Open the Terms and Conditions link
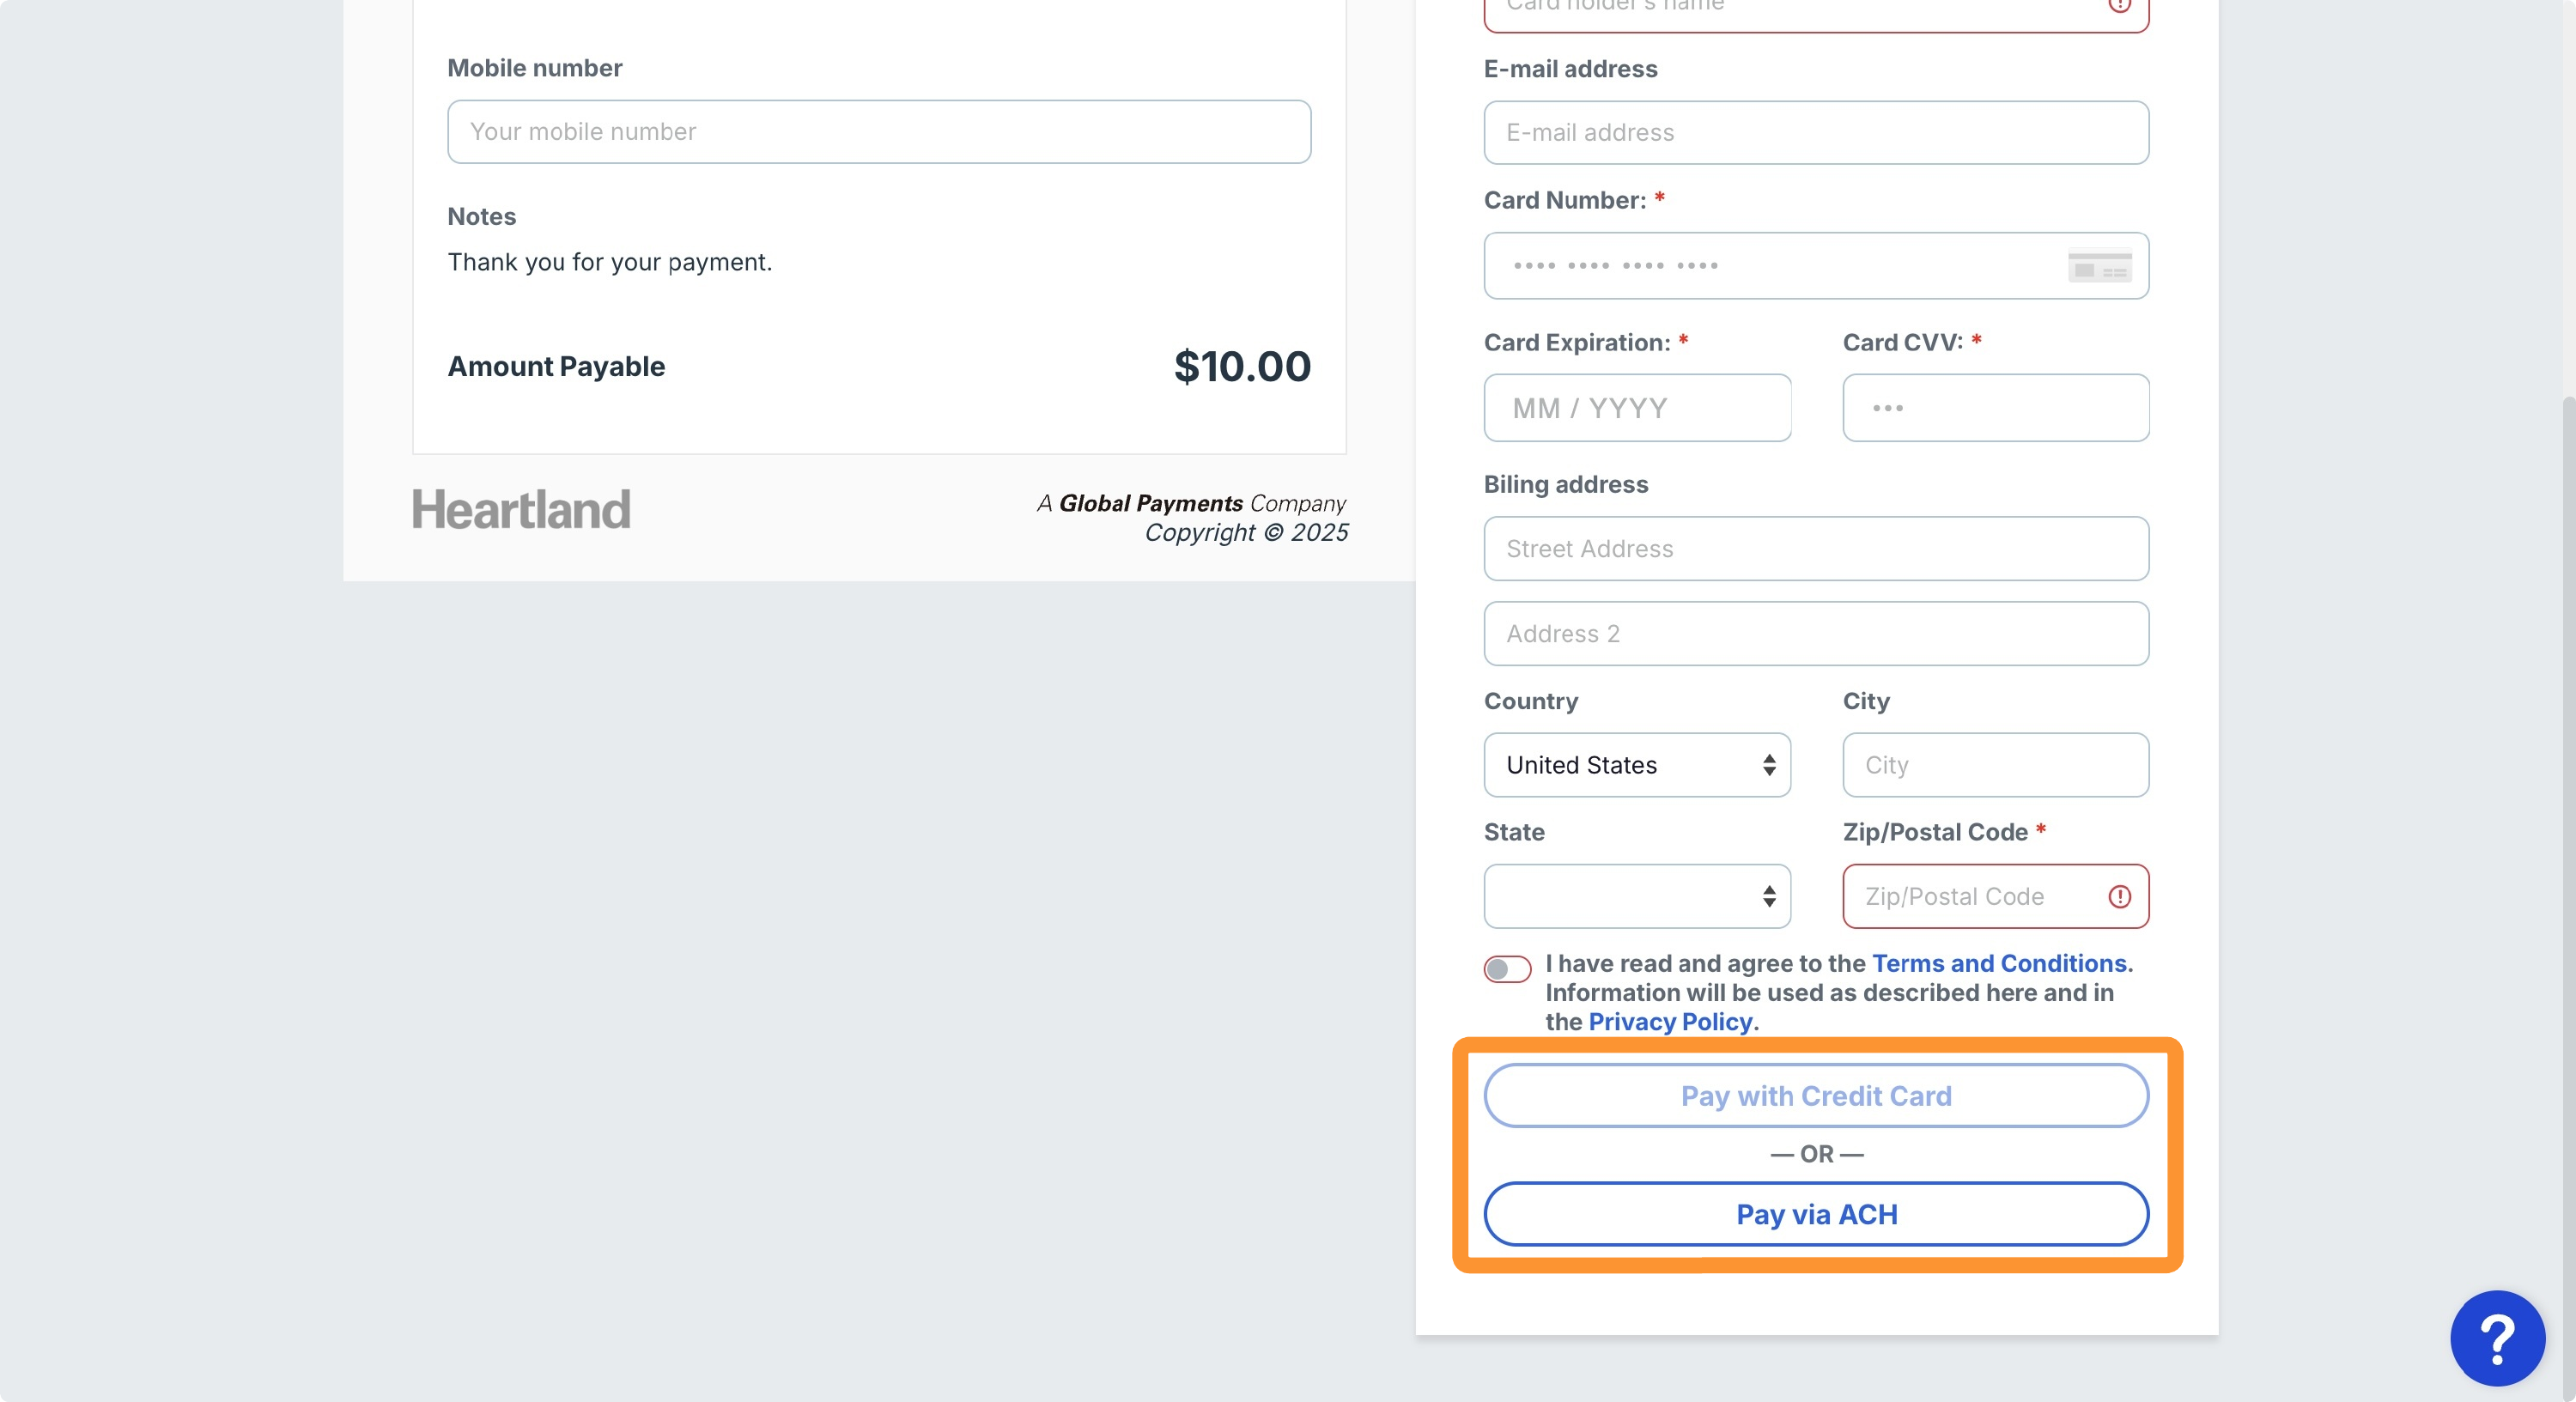 click(1999, 963)
